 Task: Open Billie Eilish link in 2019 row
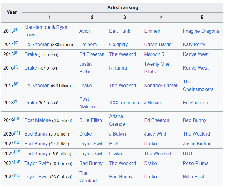91,120
